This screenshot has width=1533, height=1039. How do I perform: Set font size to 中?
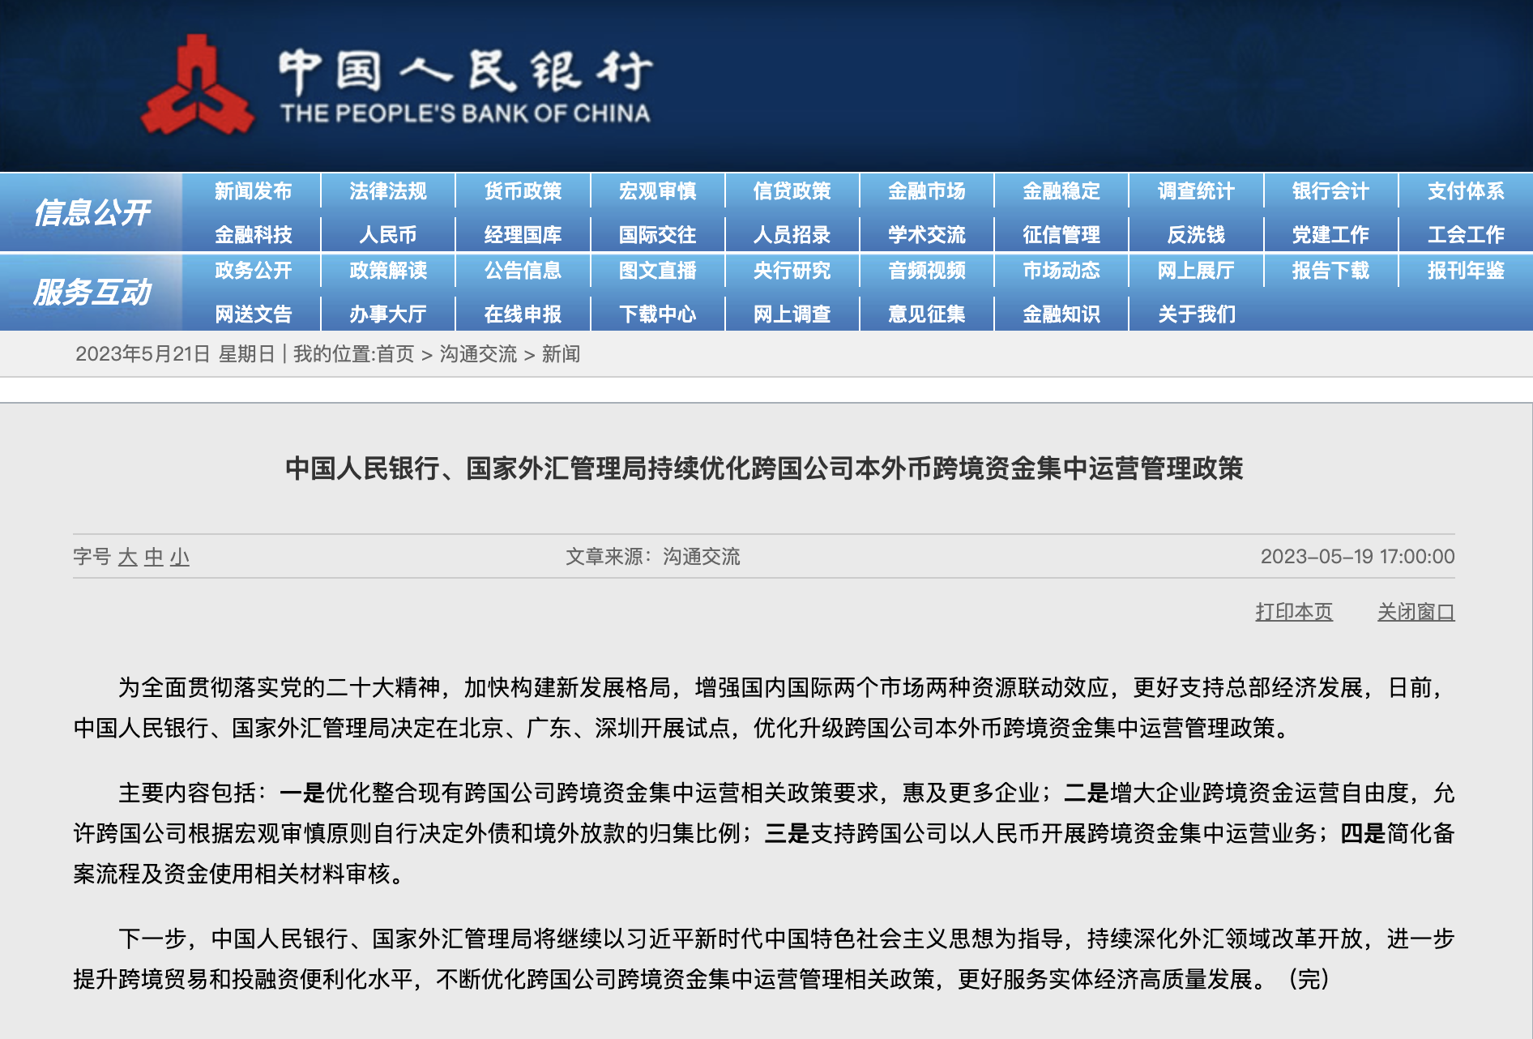[154, 558]
